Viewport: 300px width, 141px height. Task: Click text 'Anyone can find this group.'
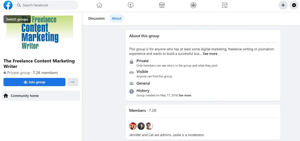tap(154, 76)
